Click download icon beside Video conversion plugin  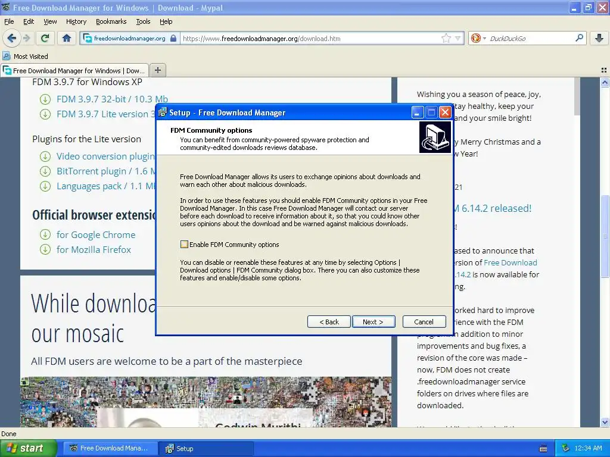click(45, 156)
